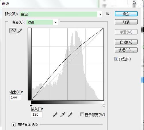Screen dimensions: 144x130
Task: Click the 自动(A) auto button
Action: (x=126, y=42)
